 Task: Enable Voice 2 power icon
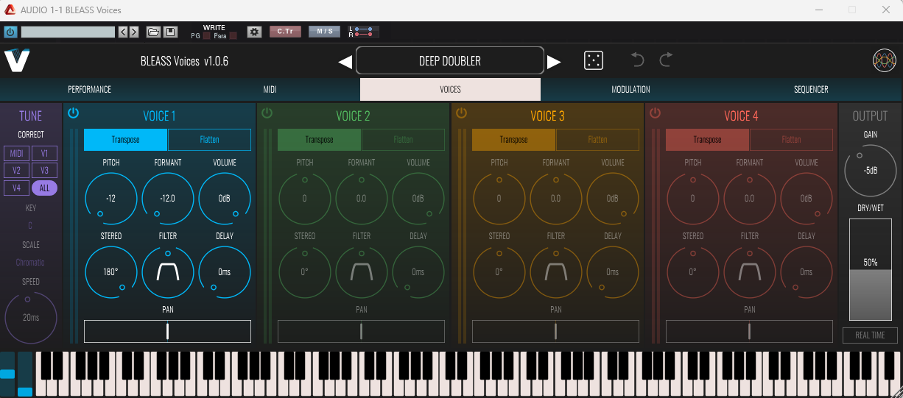click(267, 113)
